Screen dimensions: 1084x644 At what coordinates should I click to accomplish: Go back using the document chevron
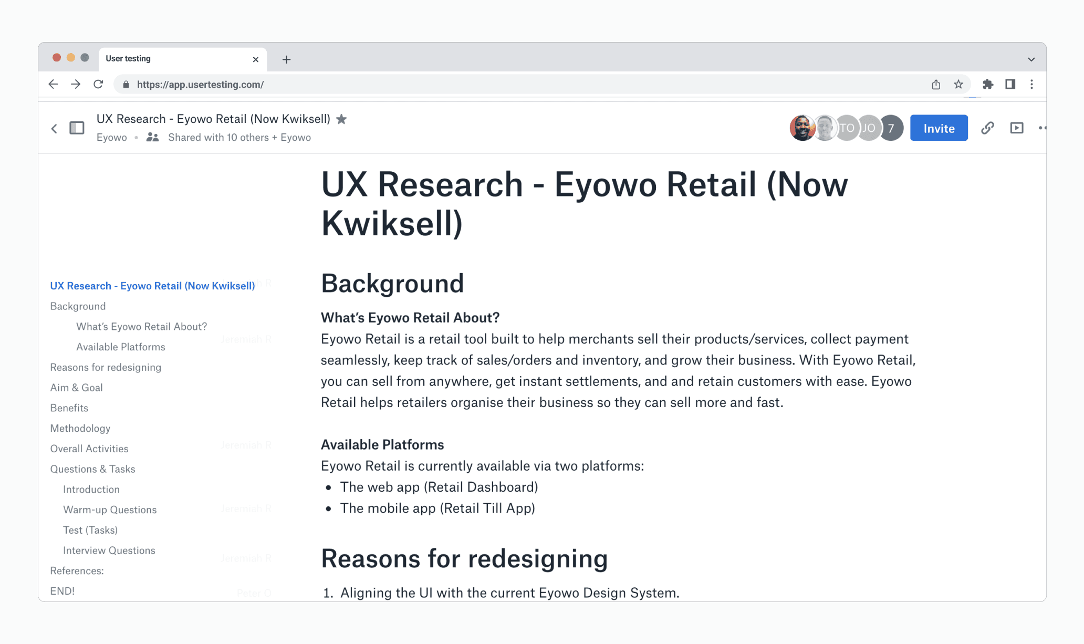pos(54,128)
